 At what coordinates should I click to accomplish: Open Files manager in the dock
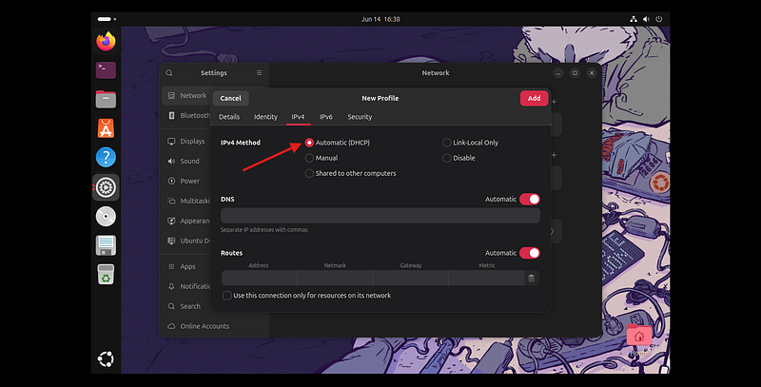tap(106, 100)
